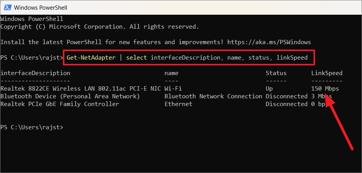Click the Bluetooth Device (Personal Area Network) entry
The width and height of the screenshot is (362, 173).
[x=70, y=96]
